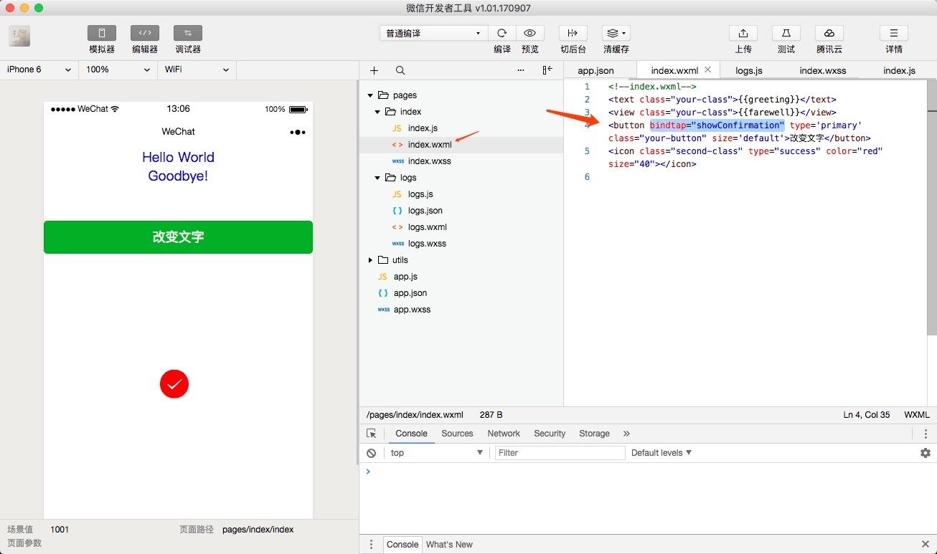Open devtools vertical dots menu
Screen dimensions: 937x554
pos(926,434)
